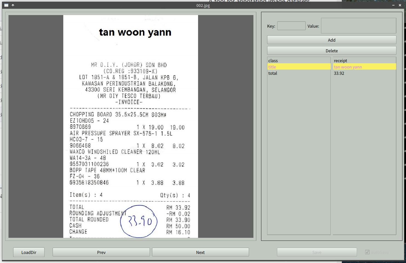Click the disabled Save button

(x=317, y=252)
